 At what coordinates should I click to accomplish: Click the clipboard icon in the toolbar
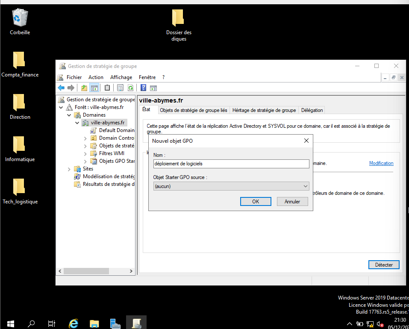[107, 88]
